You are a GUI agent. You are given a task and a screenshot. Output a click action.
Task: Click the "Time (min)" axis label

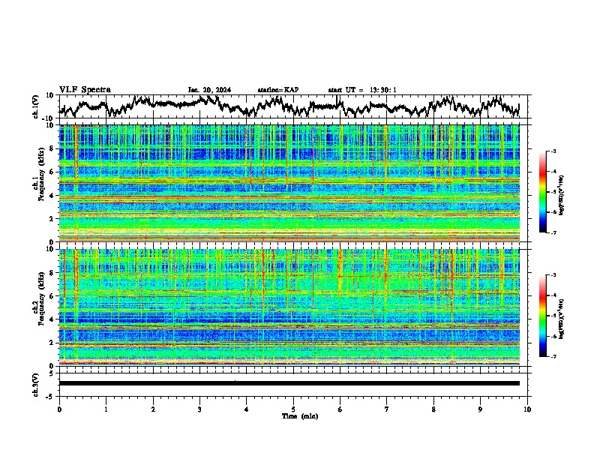300,416
